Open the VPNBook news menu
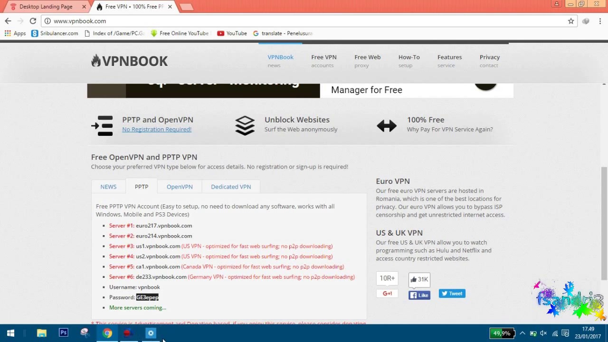 280,61
